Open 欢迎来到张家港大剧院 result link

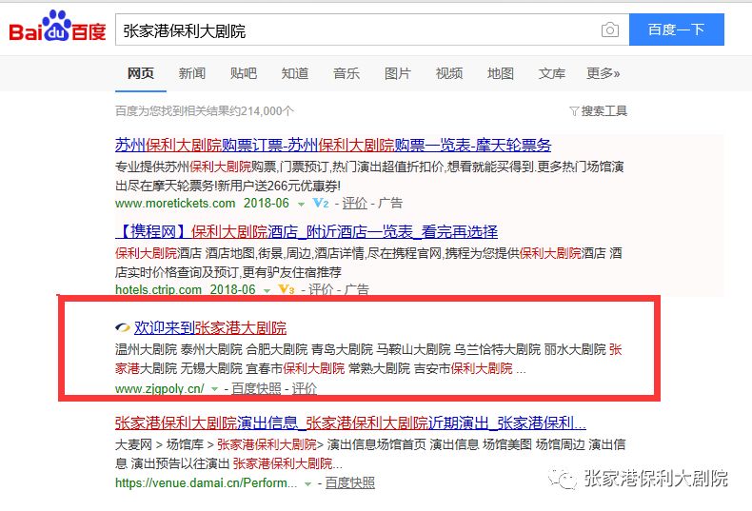coord(210,328)
